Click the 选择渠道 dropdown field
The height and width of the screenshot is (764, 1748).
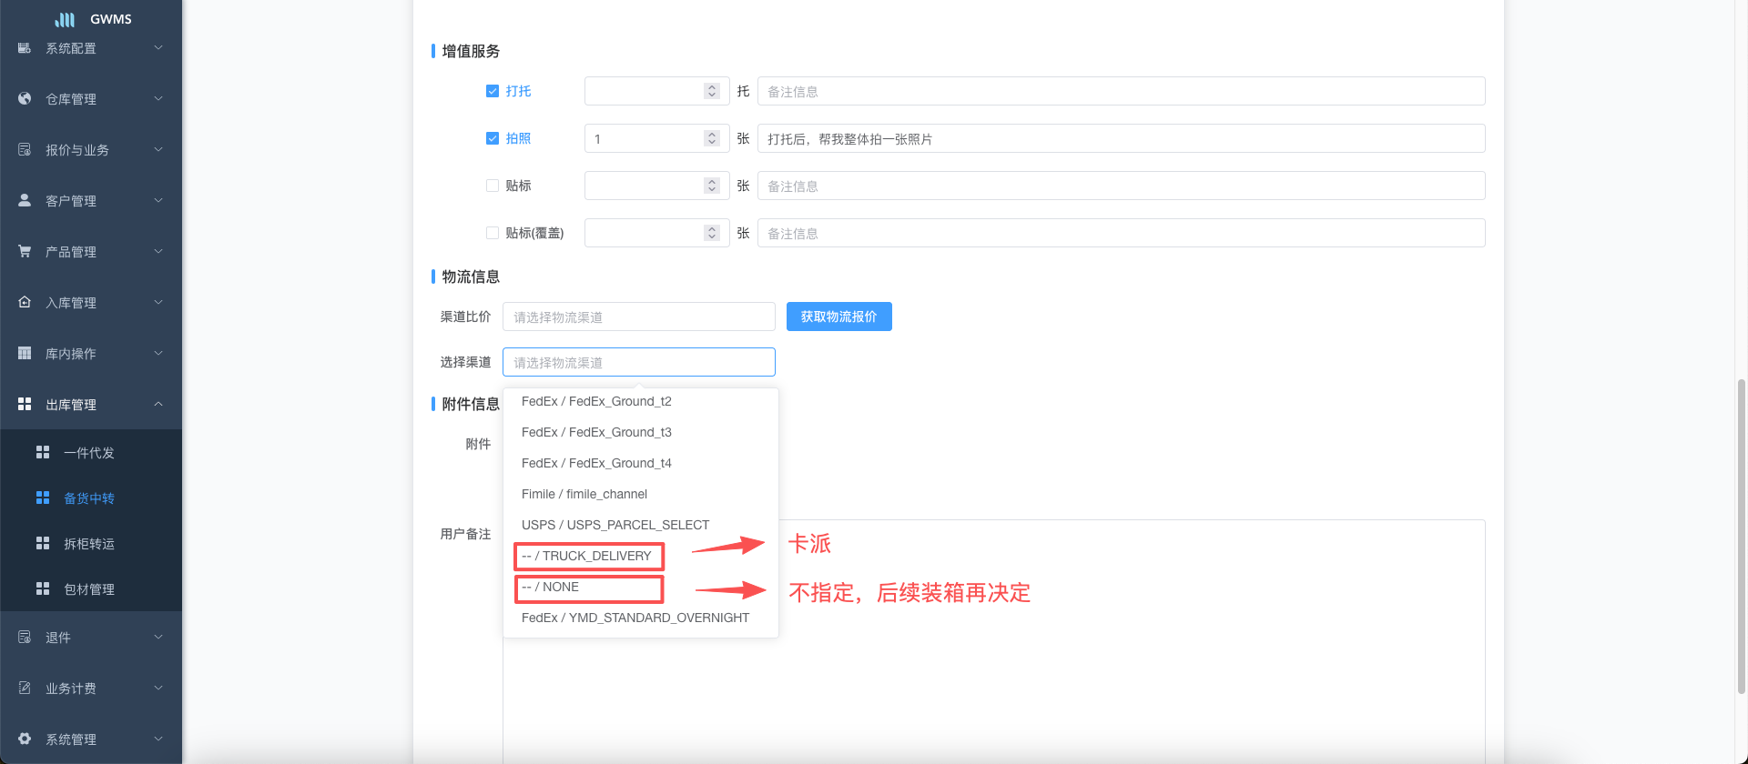639,362
